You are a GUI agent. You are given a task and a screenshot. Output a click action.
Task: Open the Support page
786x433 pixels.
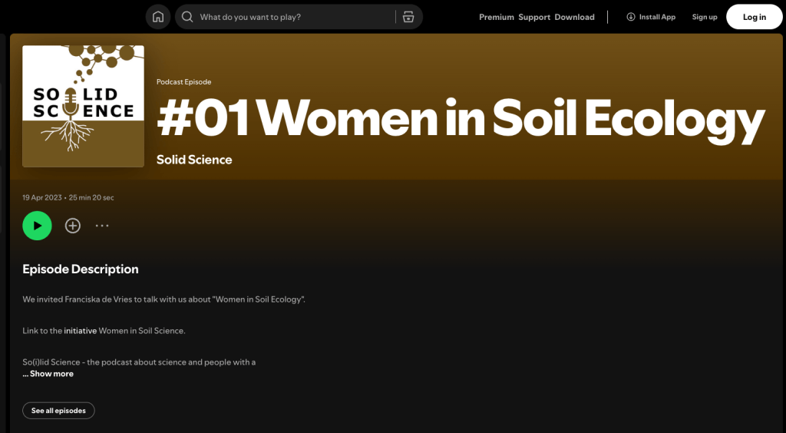coord(534,17)
